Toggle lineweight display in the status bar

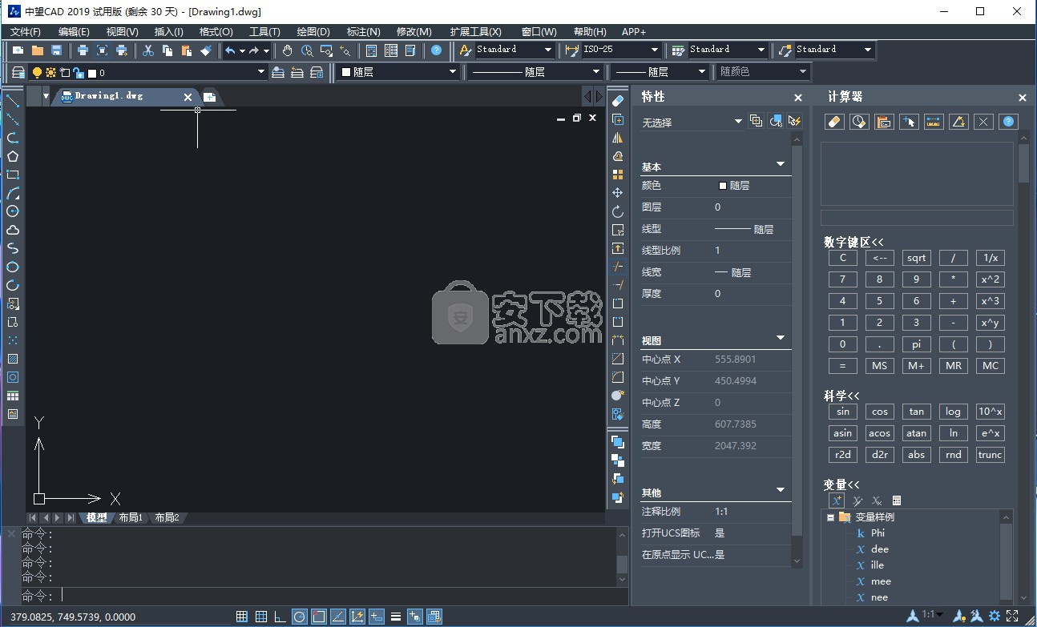coord(396,617)
